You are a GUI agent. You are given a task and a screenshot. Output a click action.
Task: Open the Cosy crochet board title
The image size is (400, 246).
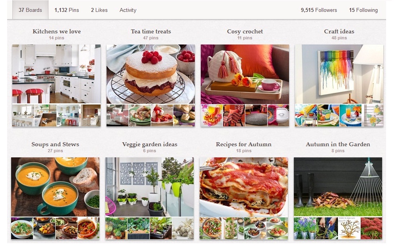click(245, 31)
